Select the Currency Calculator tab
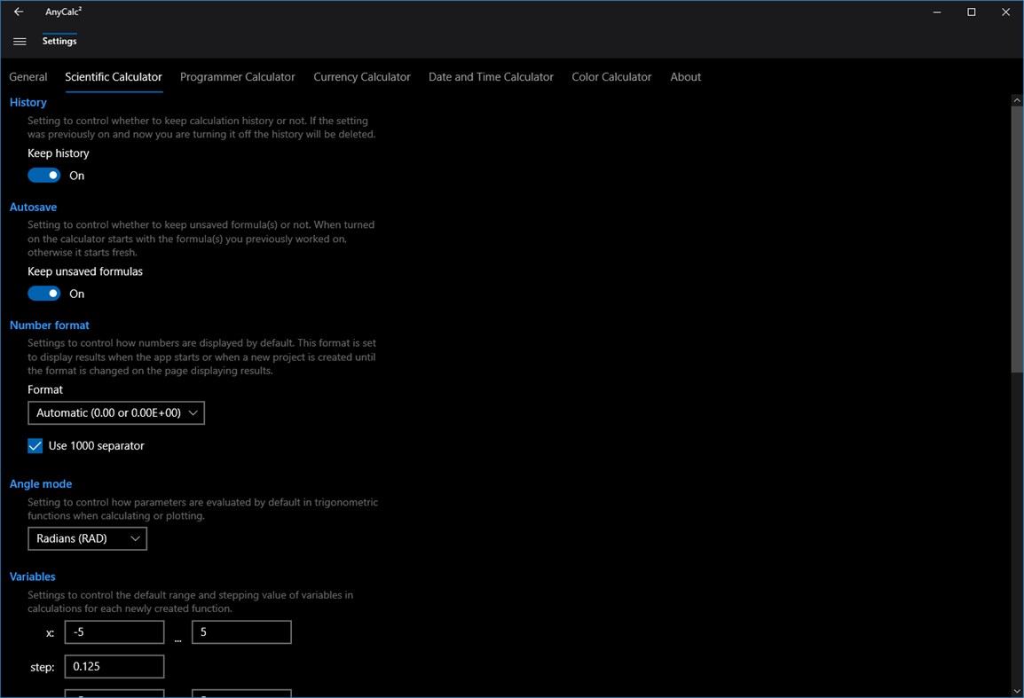This screenshot has height=698, width=1024. pos(362,77)
